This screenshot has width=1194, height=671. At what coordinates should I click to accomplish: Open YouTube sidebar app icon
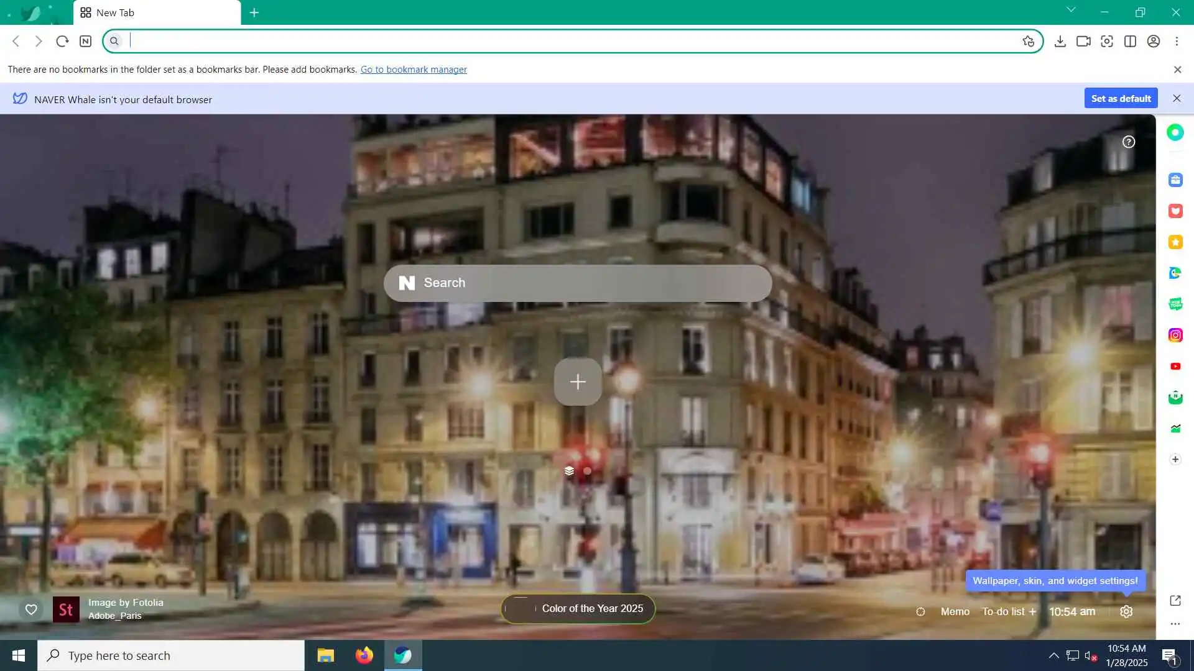pyautogui.click(x=1175, y=367)
